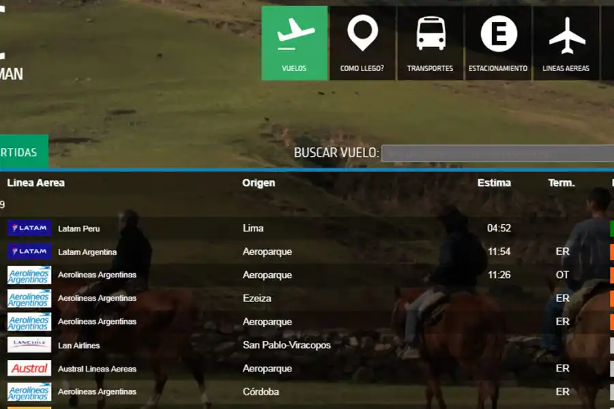The width and height of the screenshot is (614, 409).
Task: Open the Vuelos airplane departure icon
Action: point(295,34)
